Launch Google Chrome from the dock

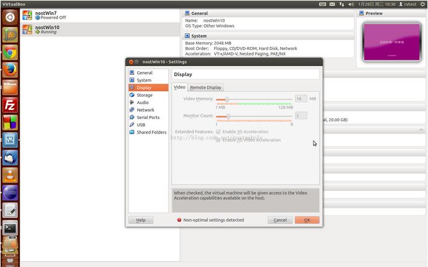(x=10, y=53)
